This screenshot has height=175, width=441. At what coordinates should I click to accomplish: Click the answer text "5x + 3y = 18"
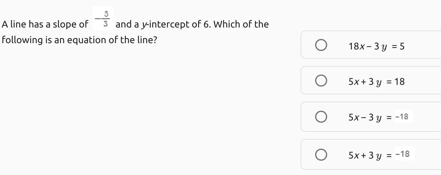pos(376,82)
